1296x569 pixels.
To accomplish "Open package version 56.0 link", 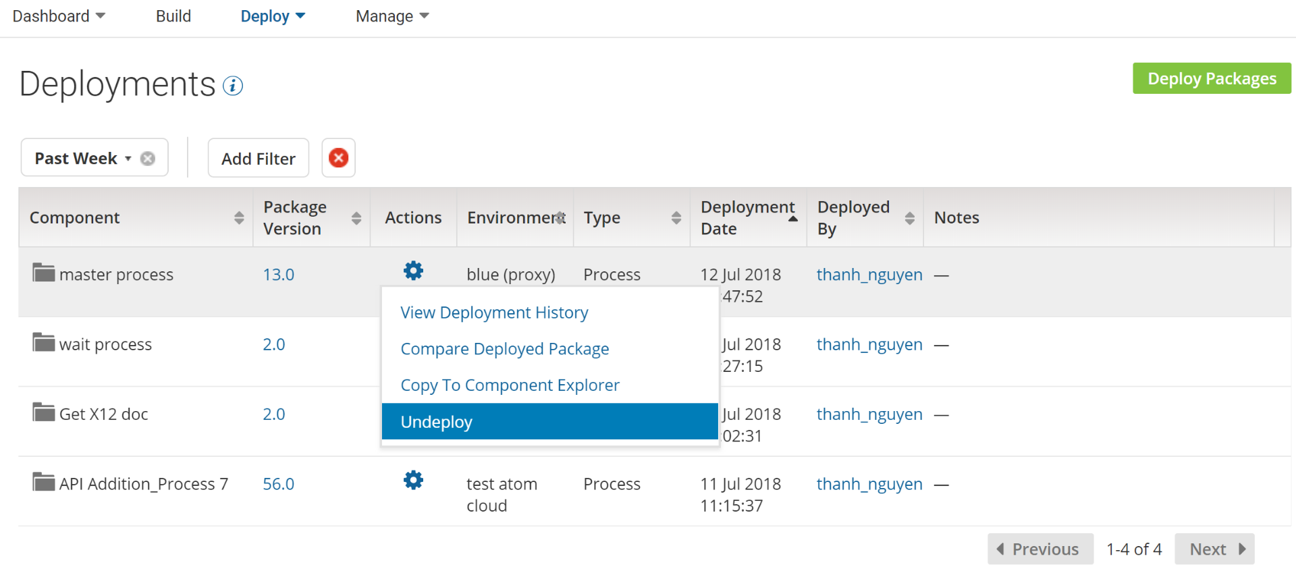I will pyautogui.click(x=278, y=484).
